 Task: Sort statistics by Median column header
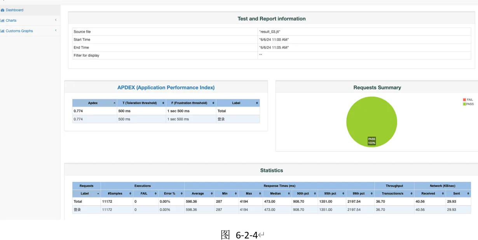(274, 194)
